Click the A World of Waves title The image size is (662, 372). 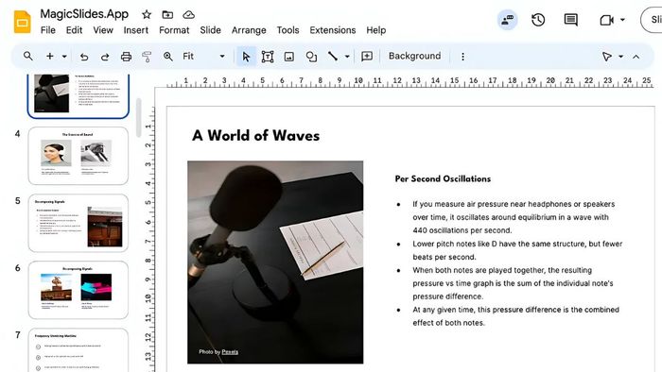click(256, 136)
